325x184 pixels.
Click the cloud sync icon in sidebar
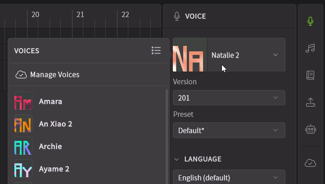[310, 163]
